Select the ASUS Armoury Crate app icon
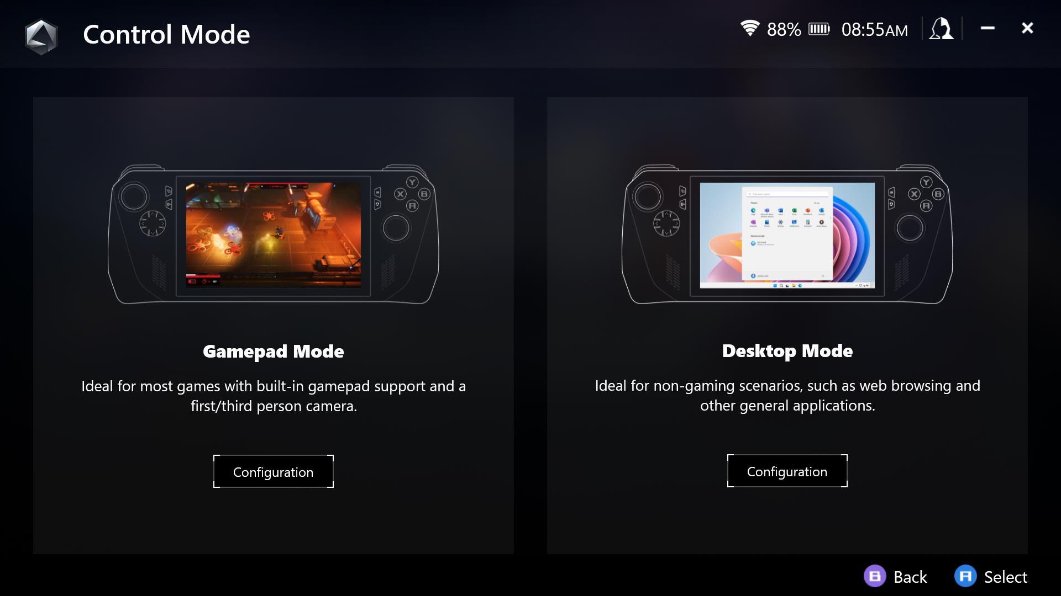 41,34
